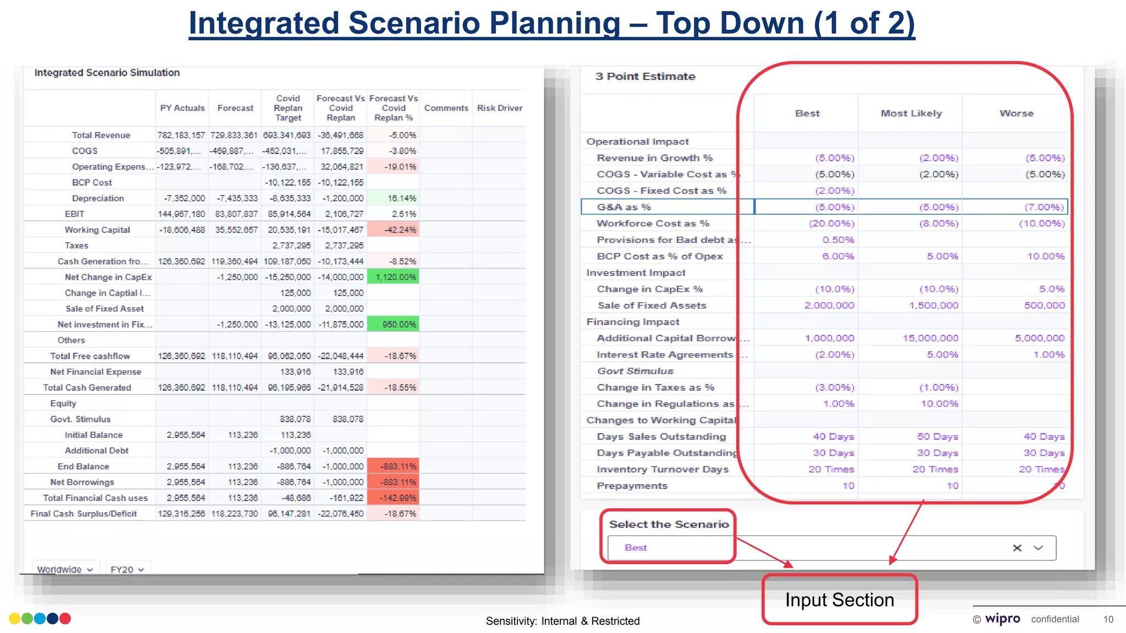The height and width of the screenshot is (633, 1126).
Task: Select the Working Capital row label
Action: tap(97, 230)
